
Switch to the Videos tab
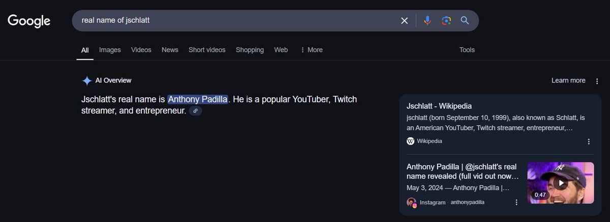coord(141,50)
